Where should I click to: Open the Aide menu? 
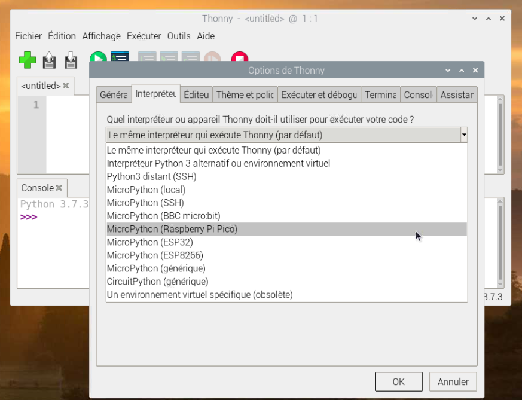[x=206, y=36]
